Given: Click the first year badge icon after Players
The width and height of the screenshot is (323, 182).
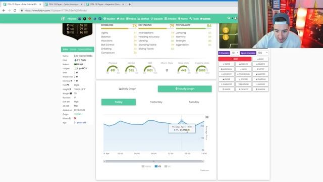Looking at the screenshot, I should click(x=80, y=19).
